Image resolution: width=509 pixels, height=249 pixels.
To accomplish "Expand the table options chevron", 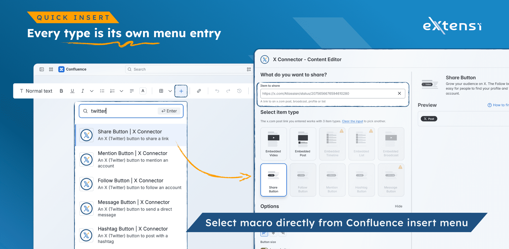I will (170, 91).
